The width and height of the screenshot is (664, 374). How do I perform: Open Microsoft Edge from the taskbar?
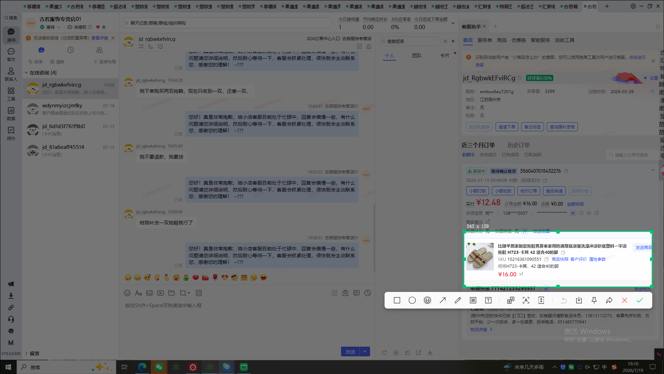(x=142, y=367)
